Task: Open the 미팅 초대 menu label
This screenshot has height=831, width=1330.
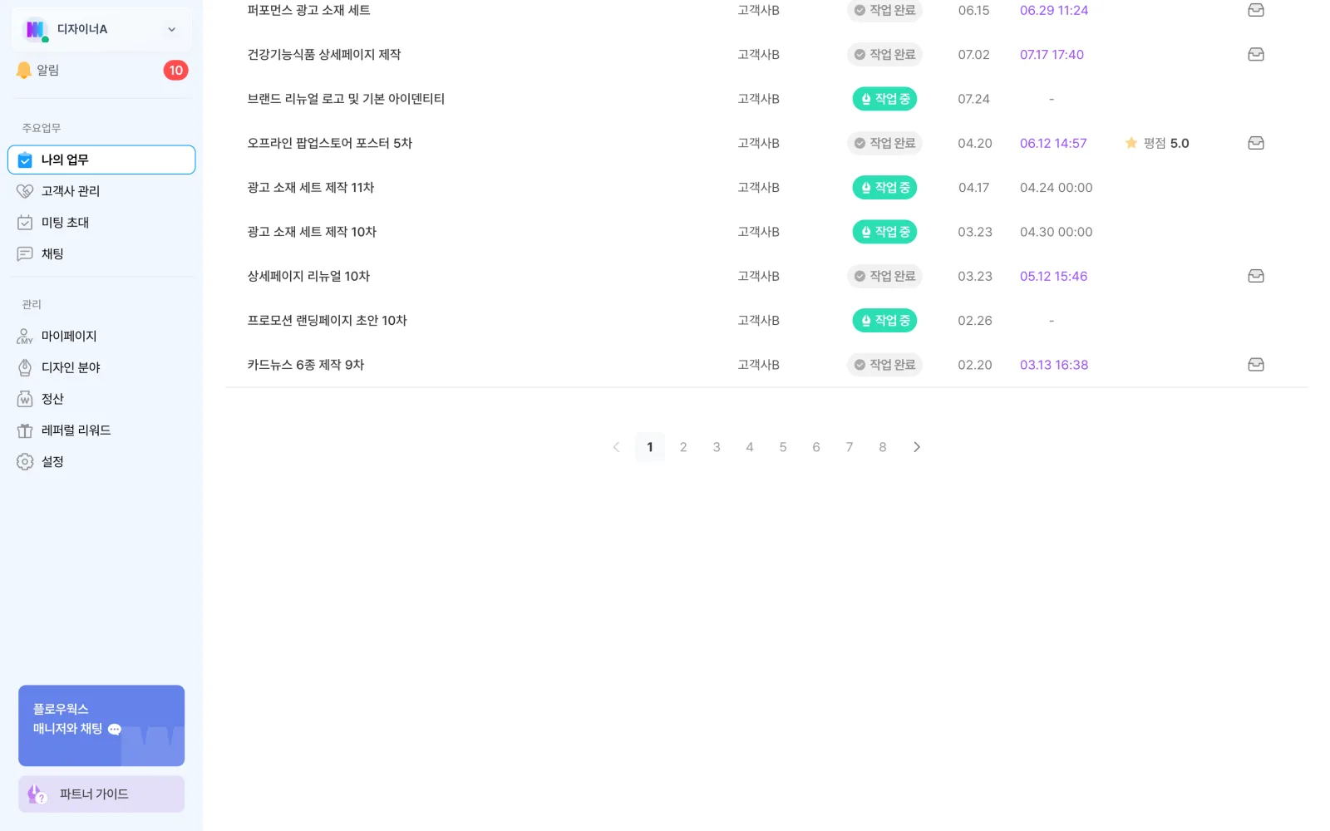Action: click(65, 223)
